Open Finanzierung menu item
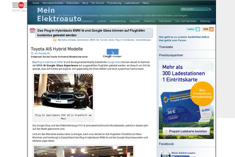 [114, 3]
